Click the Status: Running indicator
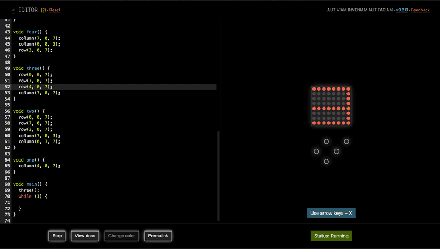 331,236
